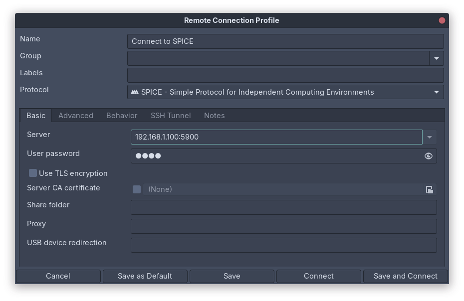Screen dimensions: 464x301
Task: Click the Connect button
Action: pos(318,276)
